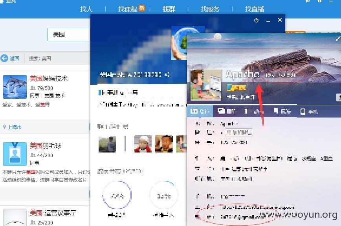Click the dolphin thumbnail of 美国妈妈技术
The height and width of the screenshot is (226, 341).
pos(15,87)
